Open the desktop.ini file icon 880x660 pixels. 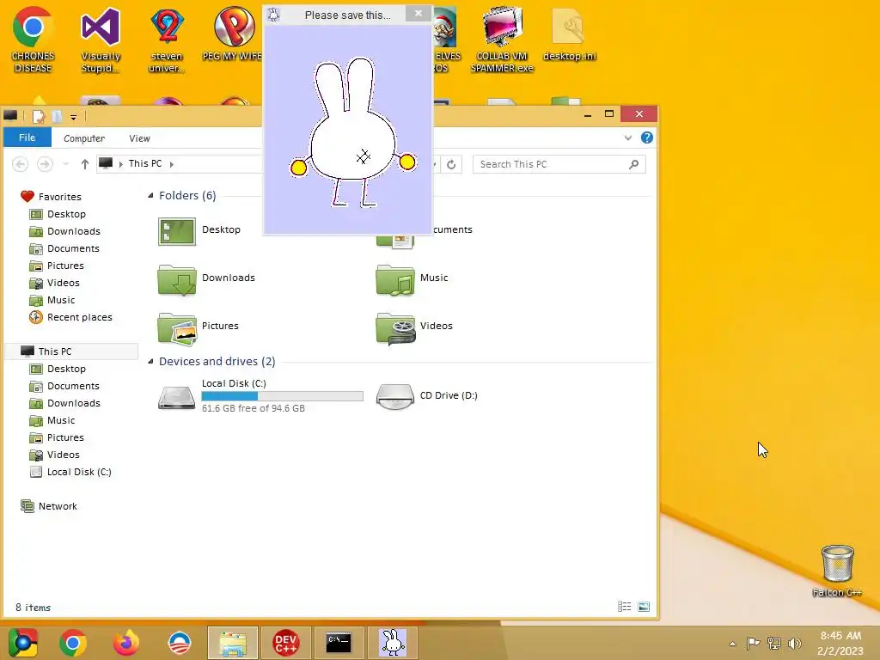(x=569, y=34)
